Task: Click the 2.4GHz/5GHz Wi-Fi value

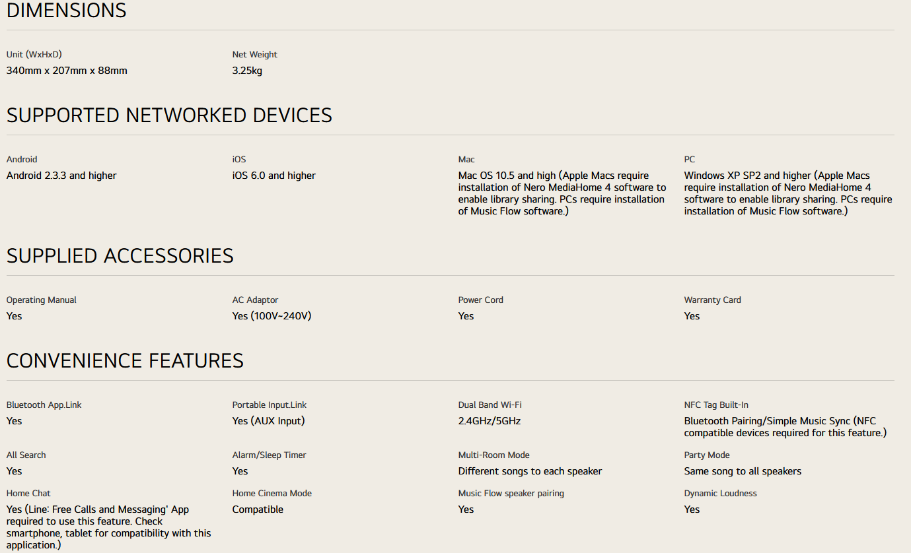Action: tap(490, 421)
